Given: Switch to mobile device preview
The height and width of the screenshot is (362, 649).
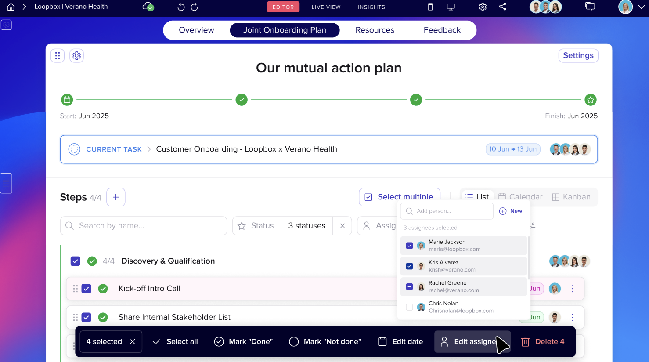Looking at the screenshot, I should 430,7.
